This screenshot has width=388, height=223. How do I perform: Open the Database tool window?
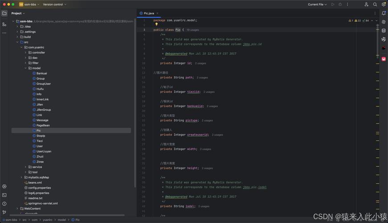[384, 30]
